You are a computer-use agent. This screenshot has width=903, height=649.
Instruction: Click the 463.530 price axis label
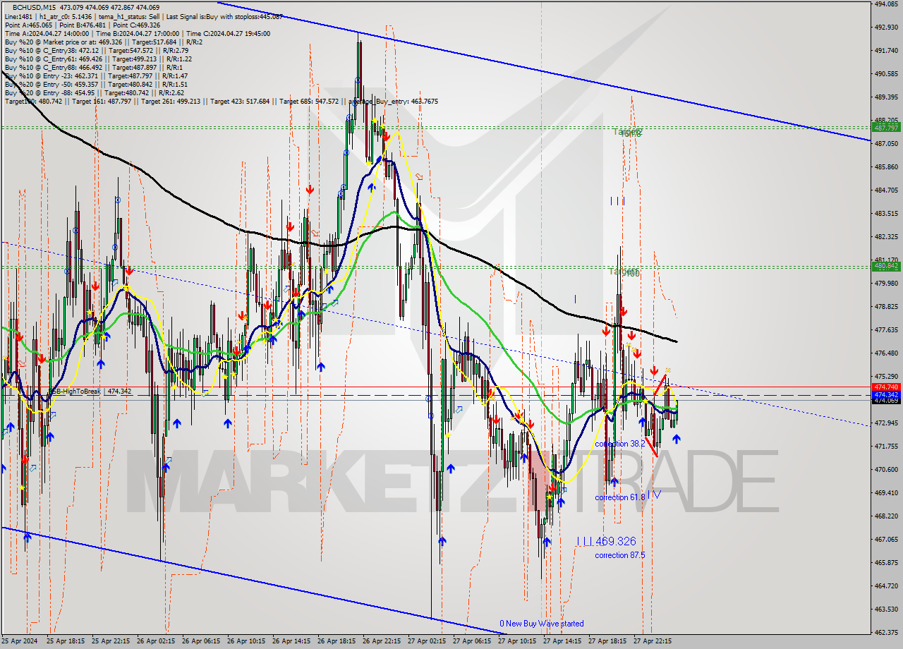point(886,609)
